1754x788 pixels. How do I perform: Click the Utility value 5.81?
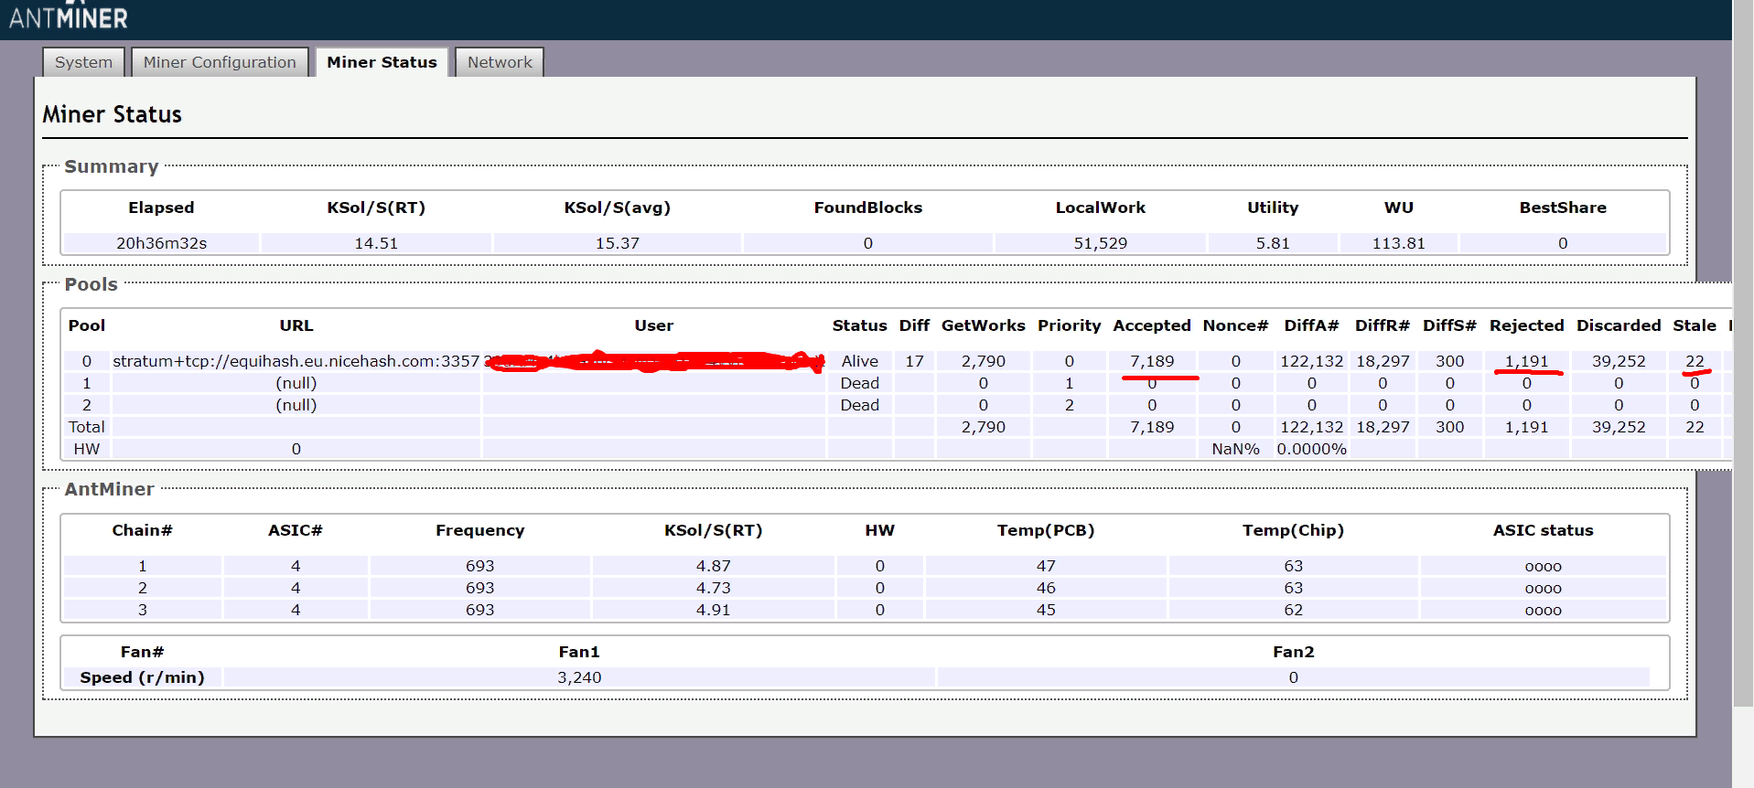pyautogui.click(x=1273, y=243)
